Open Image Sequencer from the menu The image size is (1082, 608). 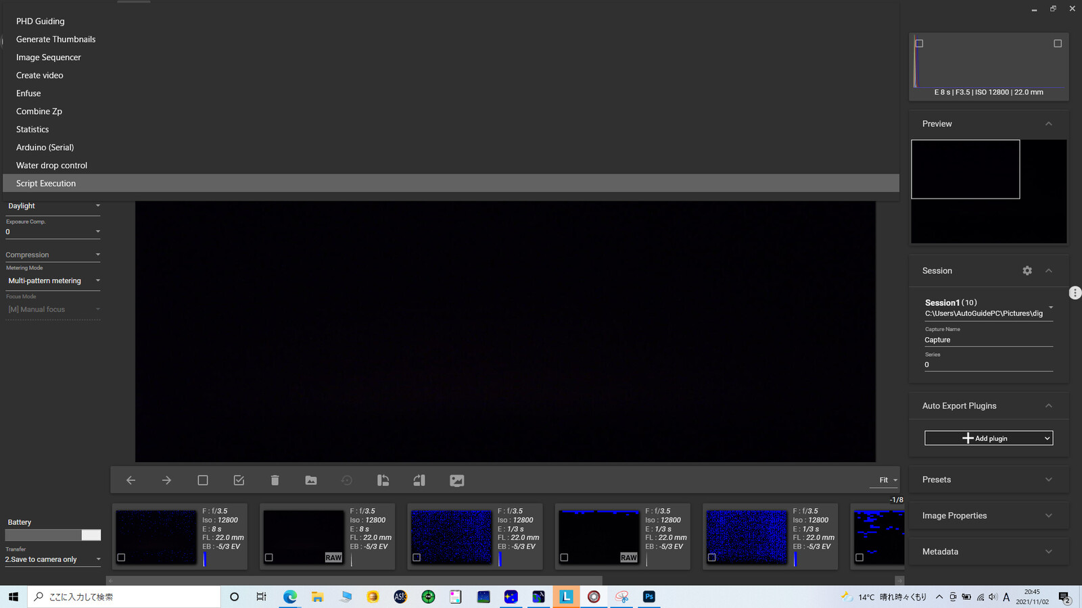pos(451,57)
